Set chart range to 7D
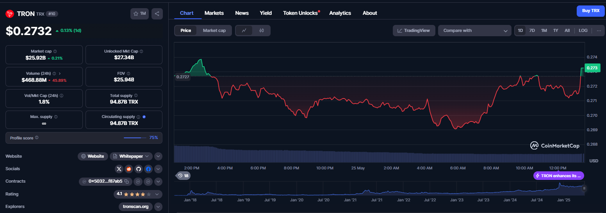The height and width of the screenshot is (213, 606). 532,30
